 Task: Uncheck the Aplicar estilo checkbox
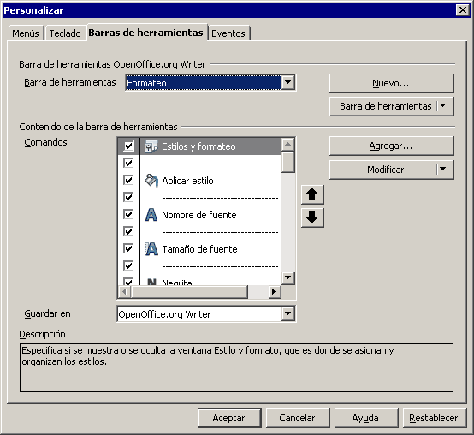pyautogui.click(x=128, y=181)
